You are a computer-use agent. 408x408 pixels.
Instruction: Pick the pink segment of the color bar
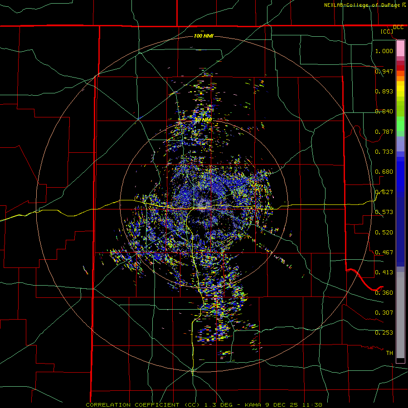click(400, 49)
